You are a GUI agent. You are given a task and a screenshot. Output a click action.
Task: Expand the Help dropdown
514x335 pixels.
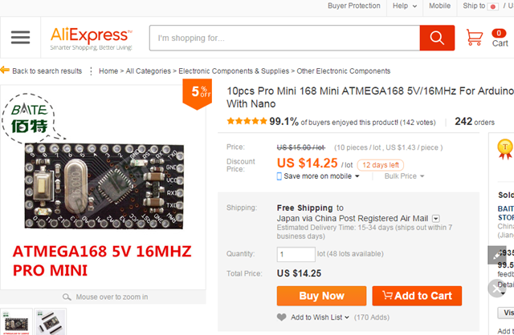(404, 6)
